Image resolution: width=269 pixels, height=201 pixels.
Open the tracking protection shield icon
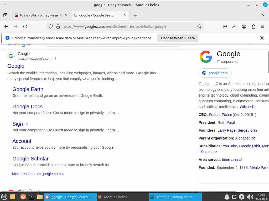[x=51, y=26]
